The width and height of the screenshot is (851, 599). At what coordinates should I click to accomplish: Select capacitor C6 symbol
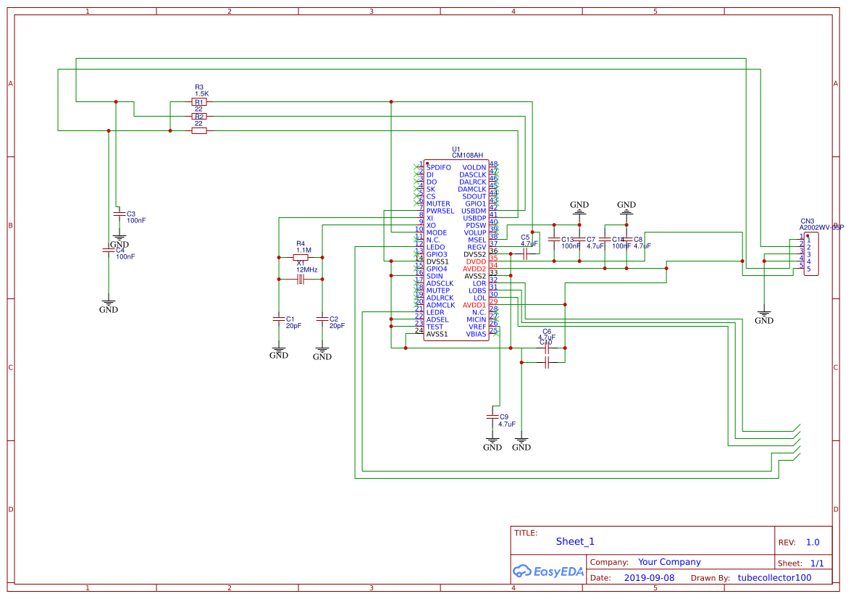click(547, 348)
